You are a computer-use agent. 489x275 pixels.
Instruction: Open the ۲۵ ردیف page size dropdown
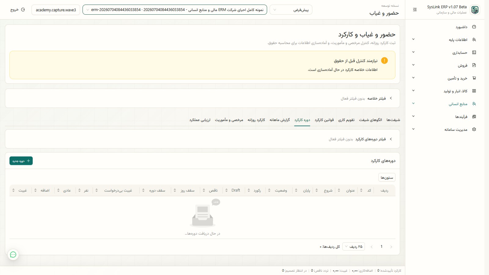354,247
